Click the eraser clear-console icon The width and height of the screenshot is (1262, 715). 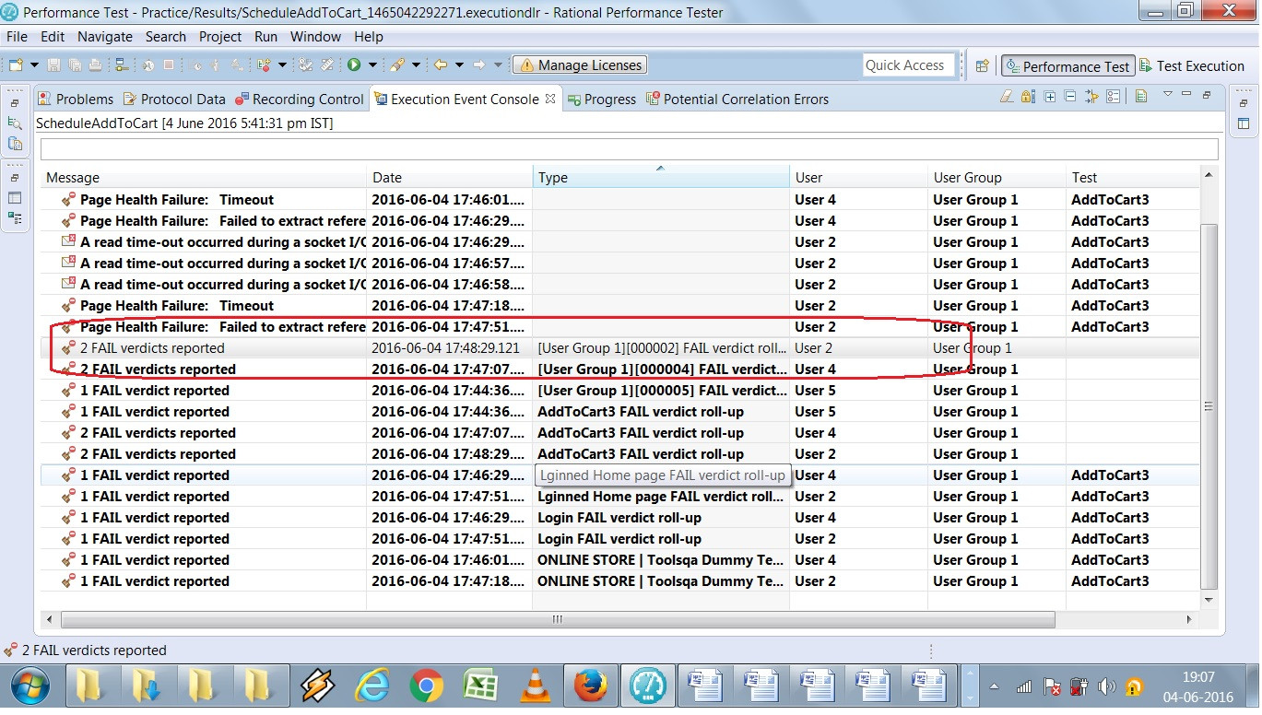1007,96
